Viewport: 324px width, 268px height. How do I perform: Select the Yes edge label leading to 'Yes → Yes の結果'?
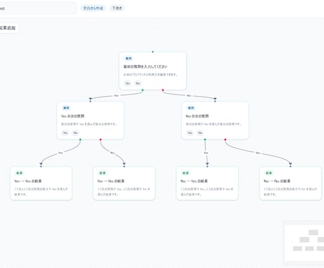(x=61, y=153)
